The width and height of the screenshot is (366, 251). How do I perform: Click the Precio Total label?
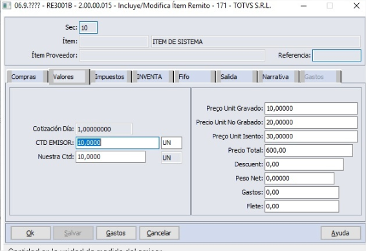[246, 150]
